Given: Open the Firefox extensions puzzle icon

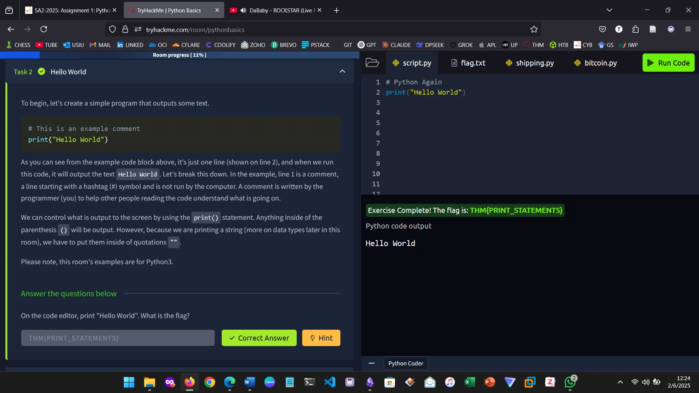Looking at the screenshot, I should (x=635, y=29).
